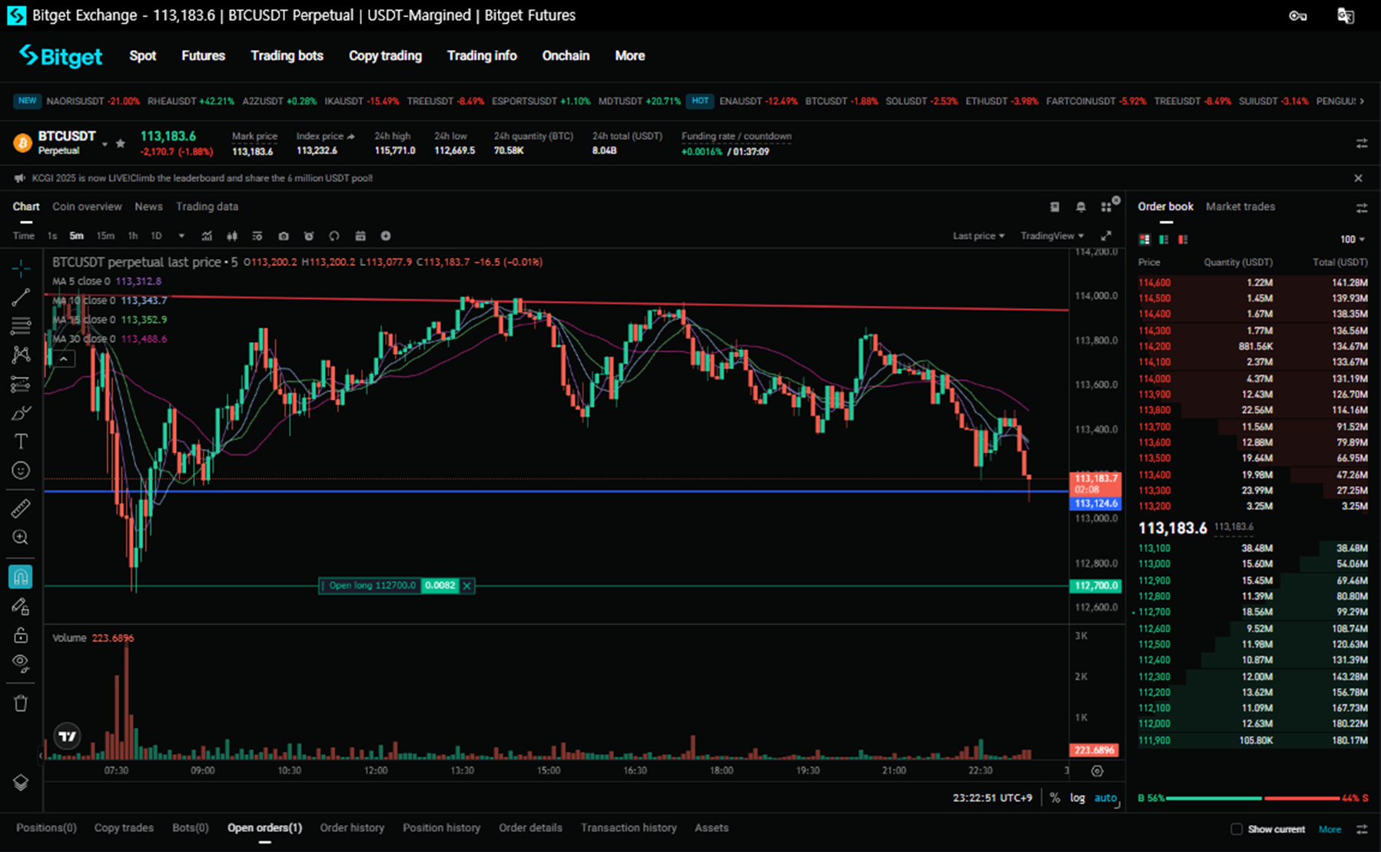Open the chart layout grid icon

pyautogui.click(x=1107, y=207)
